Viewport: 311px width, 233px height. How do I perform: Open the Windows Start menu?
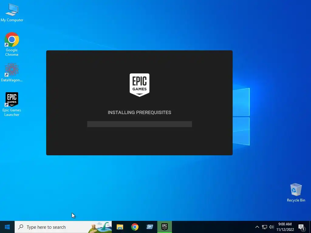click(7, 227)
